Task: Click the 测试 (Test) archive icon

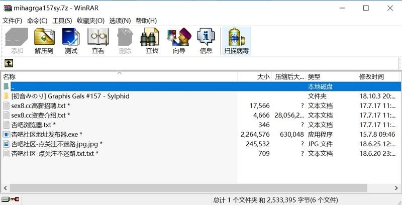Action: click(x=71, y=41)
